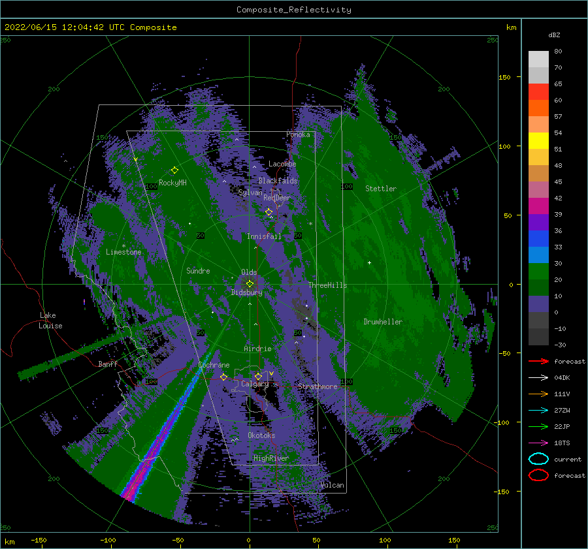Pick the slate-purple 10 dBZ swatch
Image resolution: width=588 pixels, height=549 pixels.
538,304
